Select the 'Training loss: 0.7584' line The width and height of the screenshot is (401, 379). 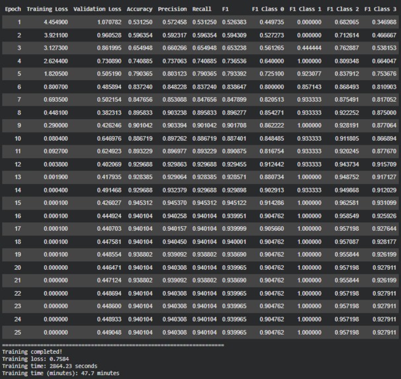coord(35,359)
